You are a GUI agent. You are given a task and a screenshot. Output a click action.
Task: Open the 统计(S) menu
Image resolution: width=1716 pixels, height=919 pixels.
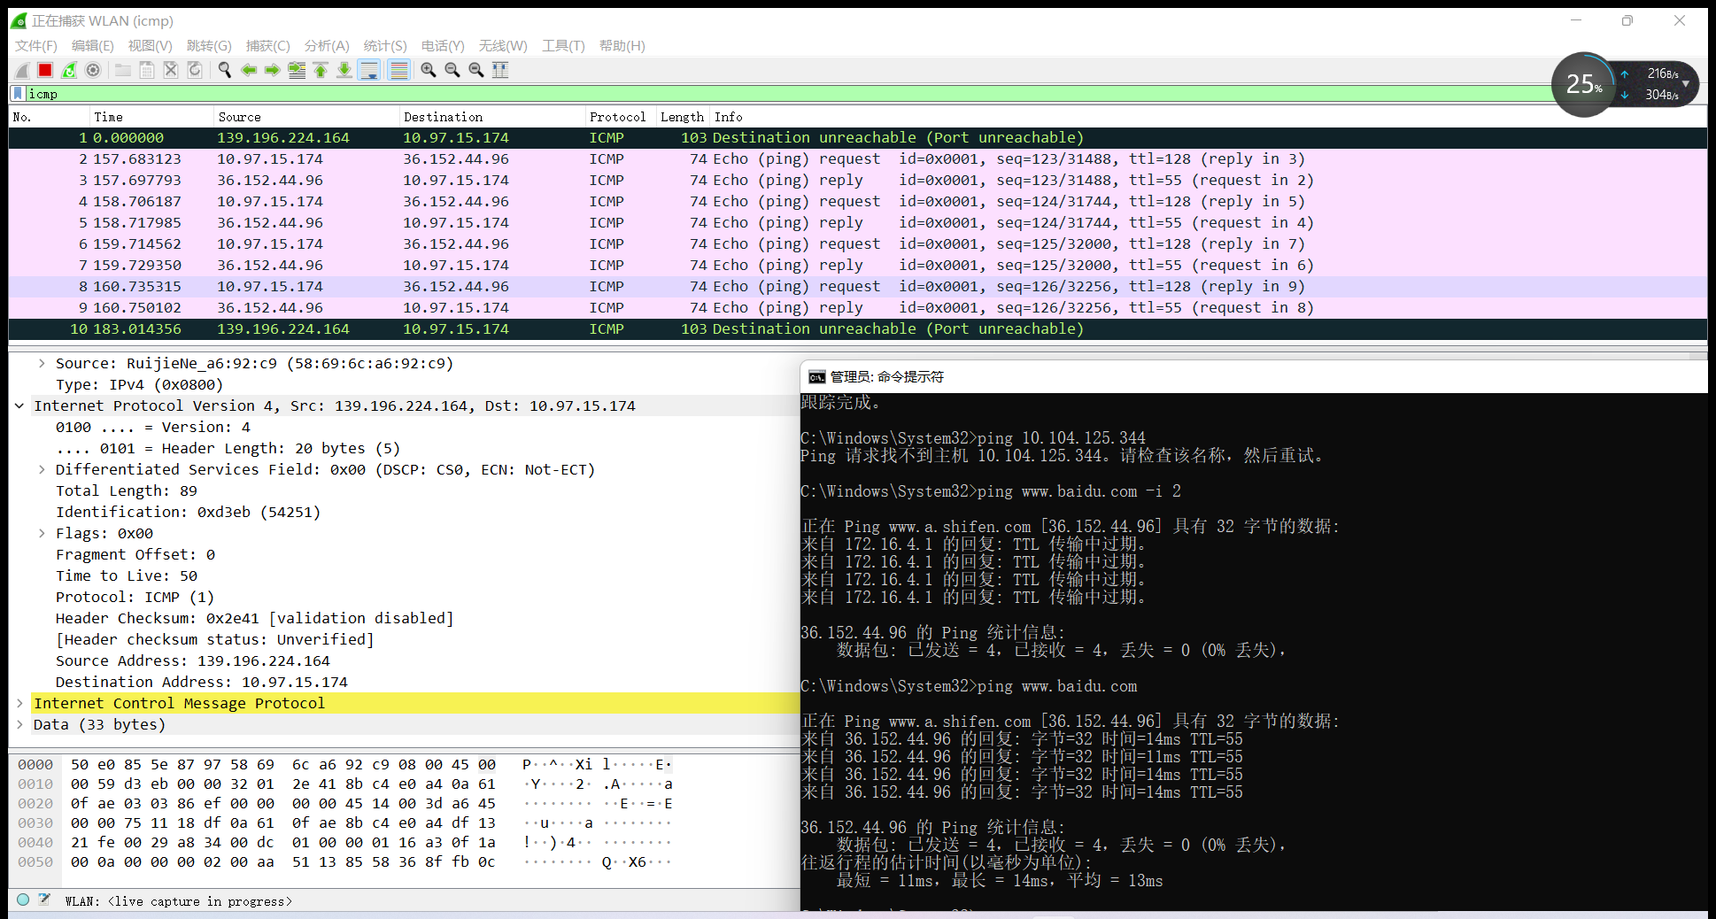[x=385, y=45]
